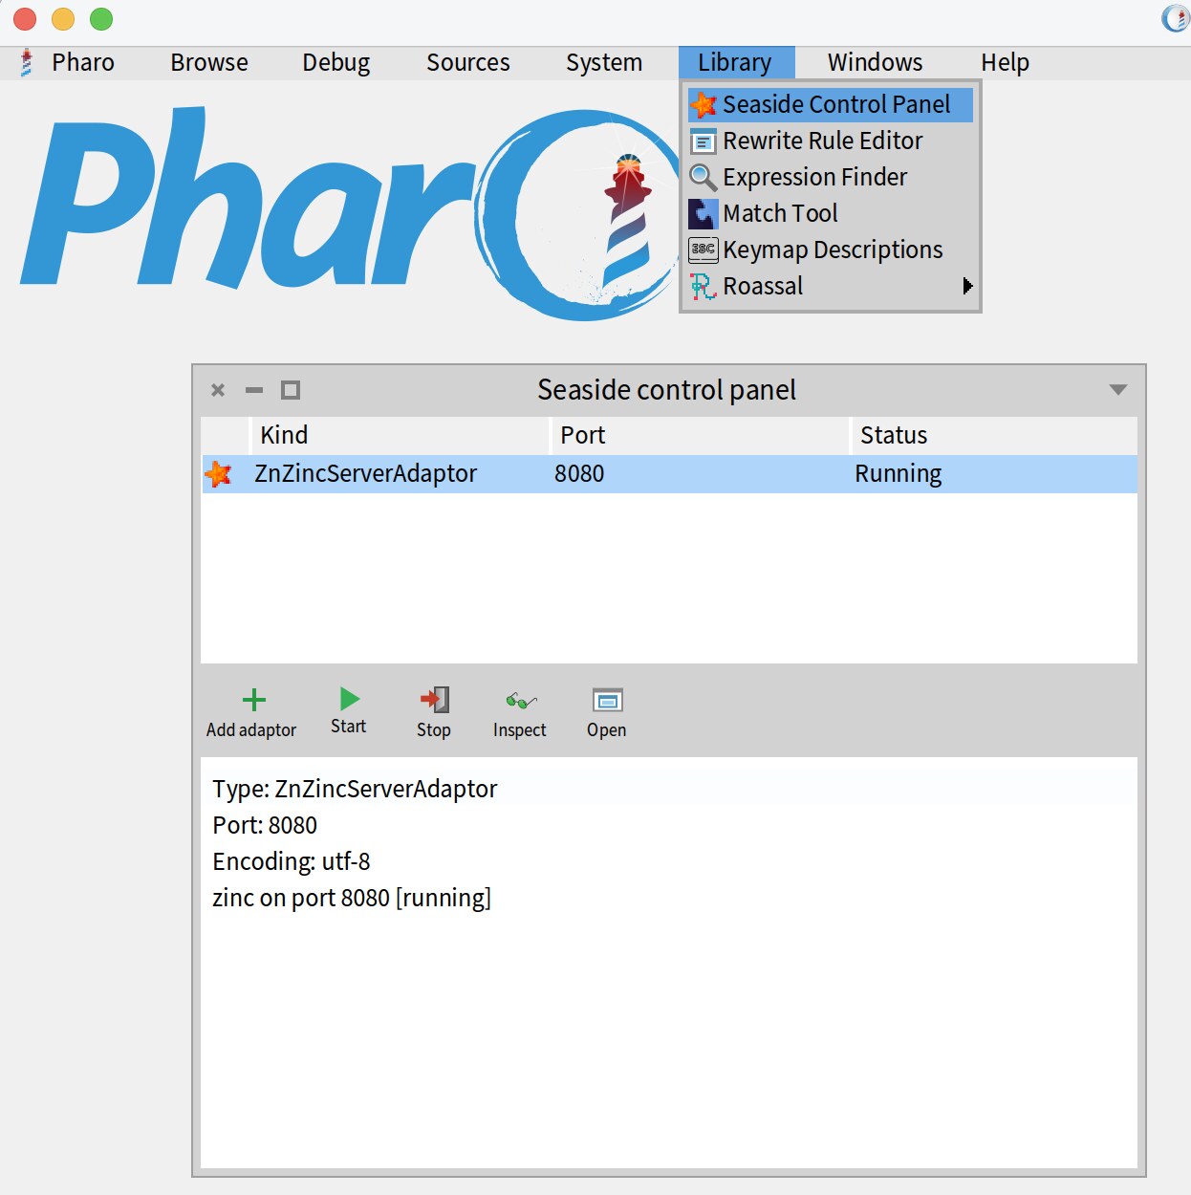Click the Port column header
This screenshot has width=1191, height=1195.
tap(700, 435)
